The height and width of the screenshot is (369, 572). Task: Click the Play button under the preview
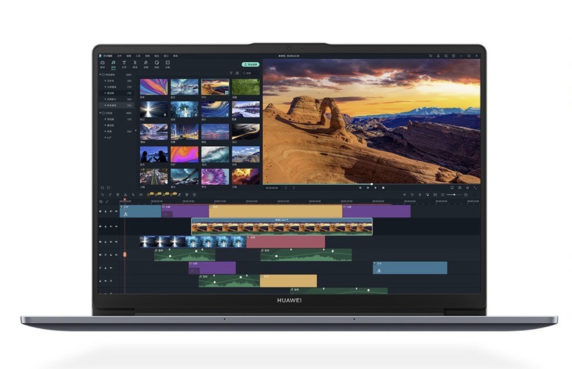pyautogui.click(x=376, y=188)
